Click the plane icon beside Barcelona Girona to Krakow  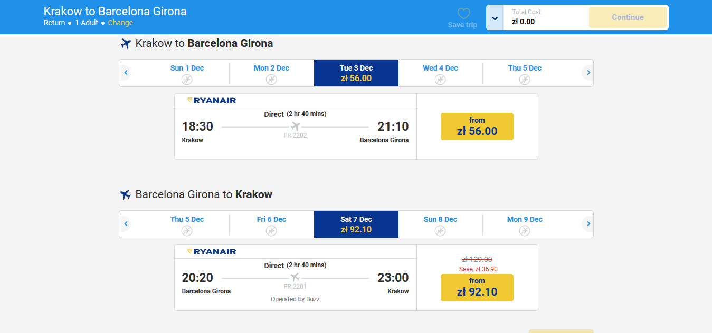click(x=125, y=195)
